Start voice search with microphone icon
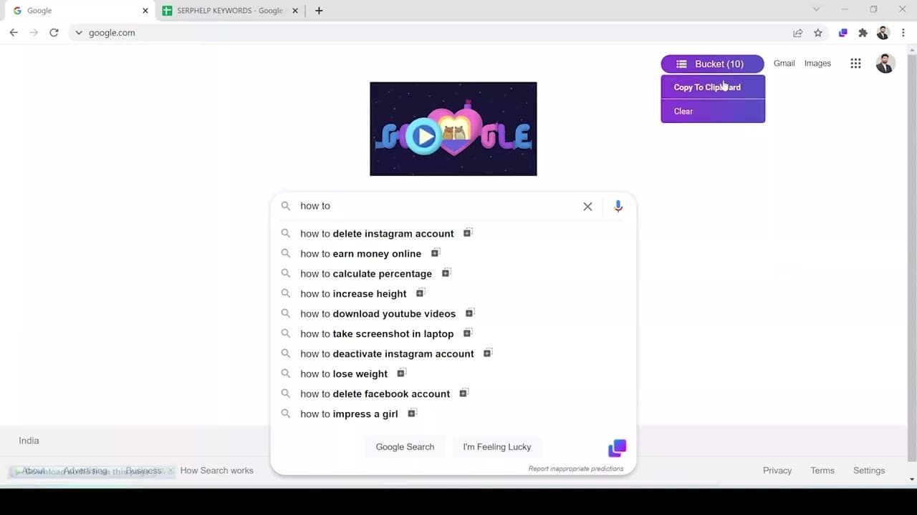 (618, 206)
